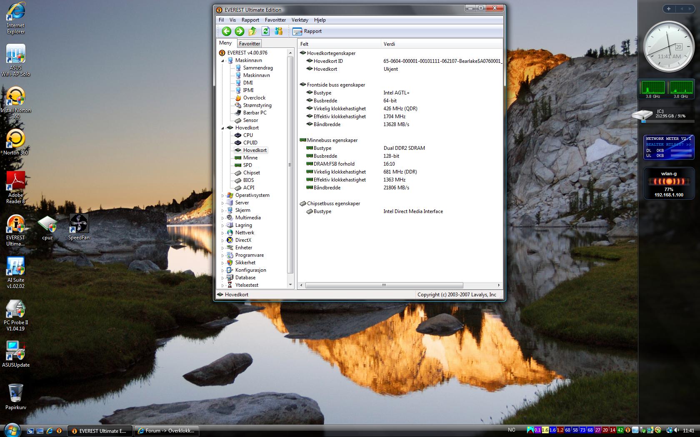Open the Sensor page
The height and width of the screenshot is (437, 700).
[x=250, y=120]
